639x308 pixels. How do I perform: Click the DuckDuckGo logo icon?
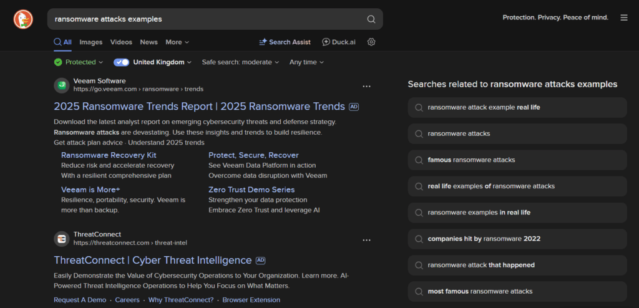tap(23, 19)
